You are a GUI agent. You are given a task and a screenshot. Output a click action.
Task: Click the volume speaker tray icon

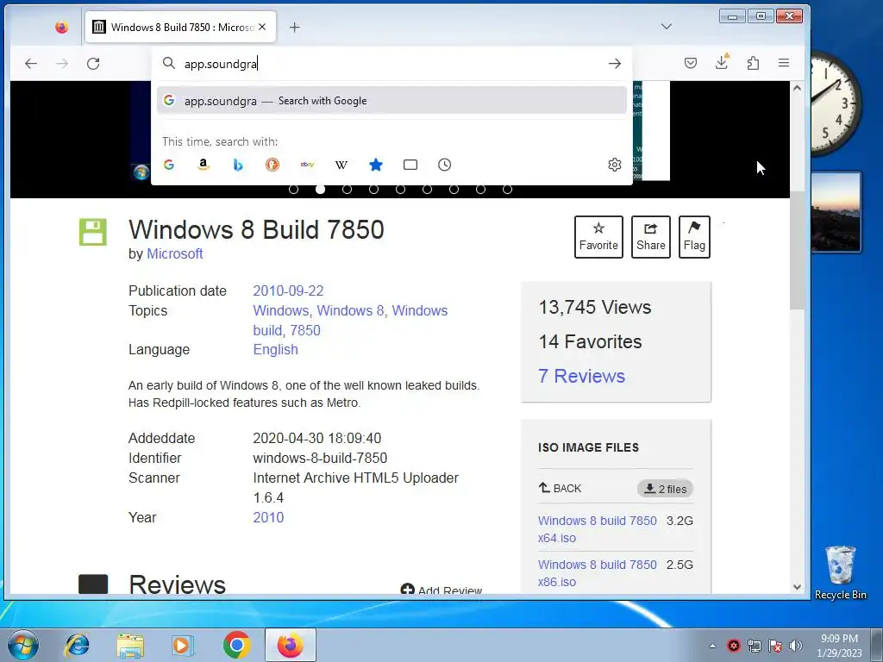[796, 646]
